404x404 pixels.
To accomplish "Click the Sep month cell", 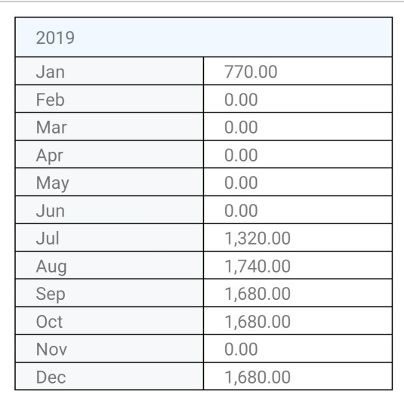I will click(x=109, y=293).
